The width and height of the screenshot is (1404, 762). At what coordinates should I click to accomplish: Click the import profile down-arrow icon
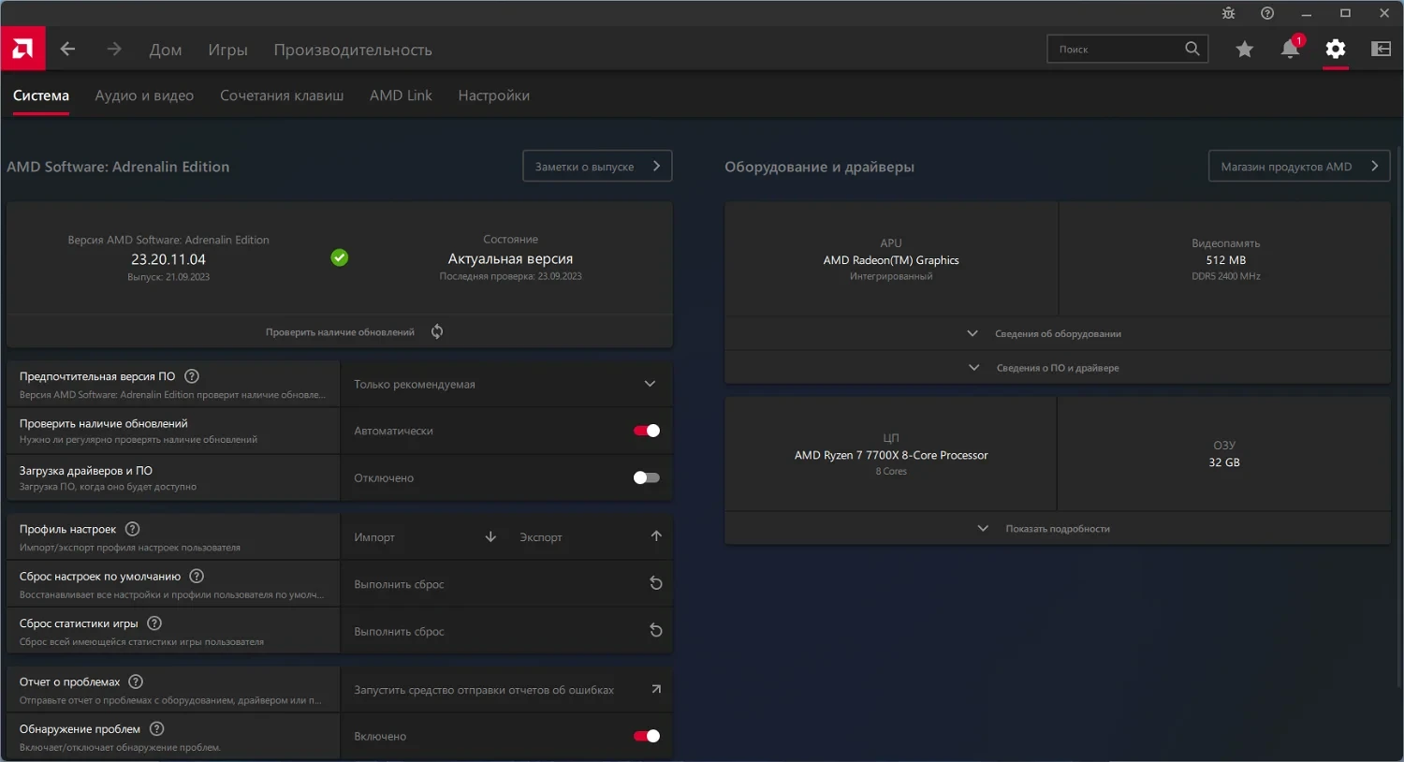coord(490,536)
